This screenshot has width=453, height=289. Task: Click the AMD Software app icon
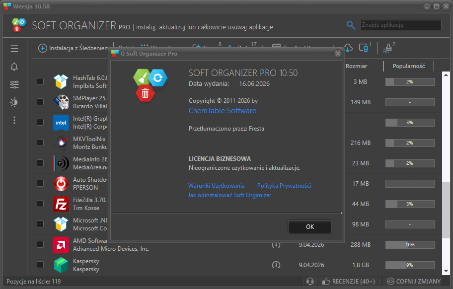(61, 244)
